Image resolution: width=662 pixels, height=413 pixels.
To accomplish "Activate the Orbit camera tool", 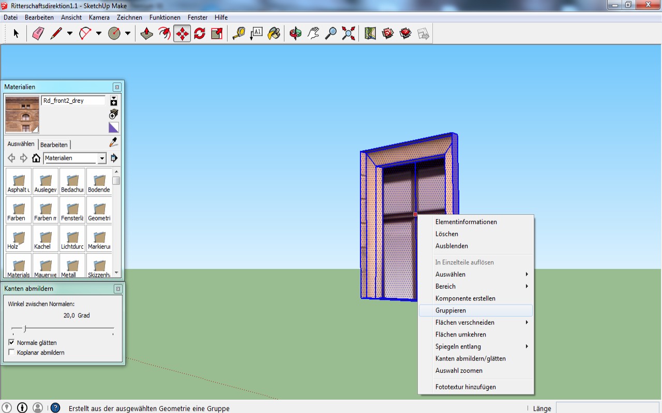I will (x=295, y=34).
